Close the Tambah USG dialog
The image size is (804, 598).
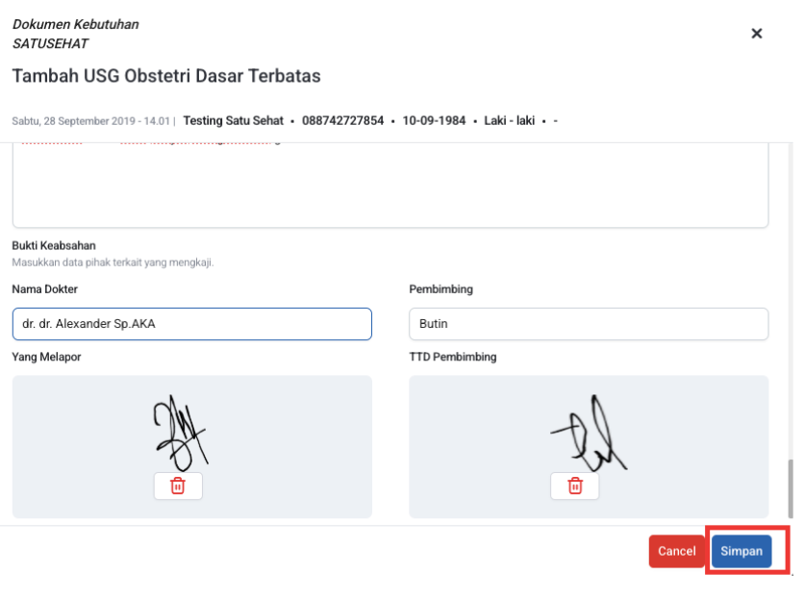(756, 34)
